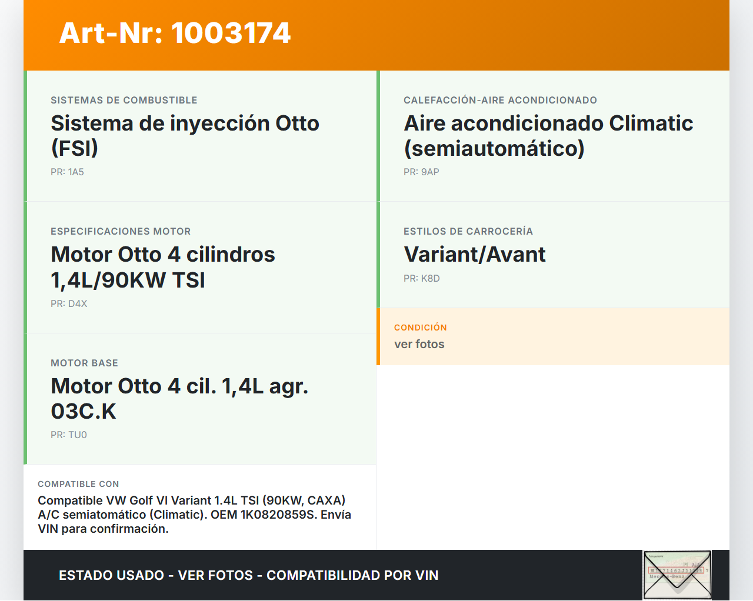
Task: Select 'Motor Otto 4 cilindros 1,4L/90KW TSI'
Action: [163, 267]
